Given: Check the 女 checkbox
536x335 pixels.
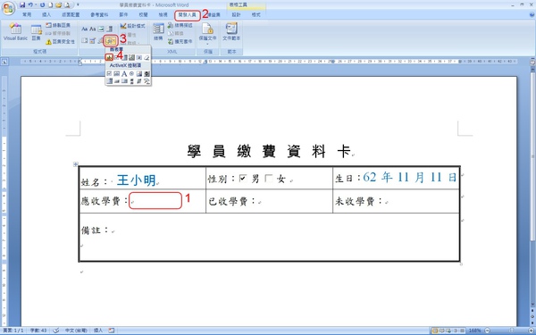Looking at the screenshot, I should point(269,178).
